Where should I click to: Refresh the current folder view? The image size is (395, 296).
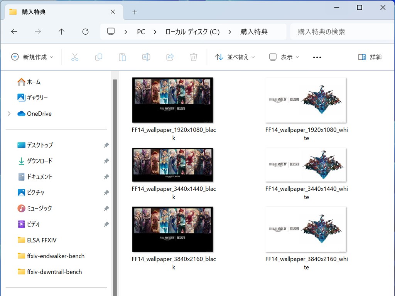click(x=85, y=32)
